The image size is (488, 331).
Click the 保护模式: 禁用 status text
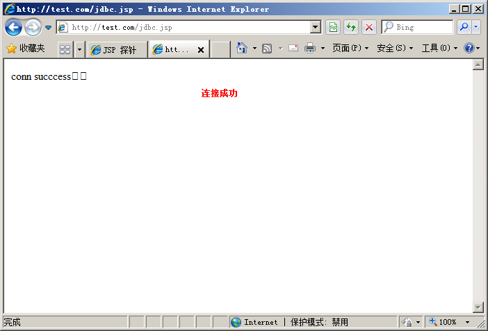319,322
